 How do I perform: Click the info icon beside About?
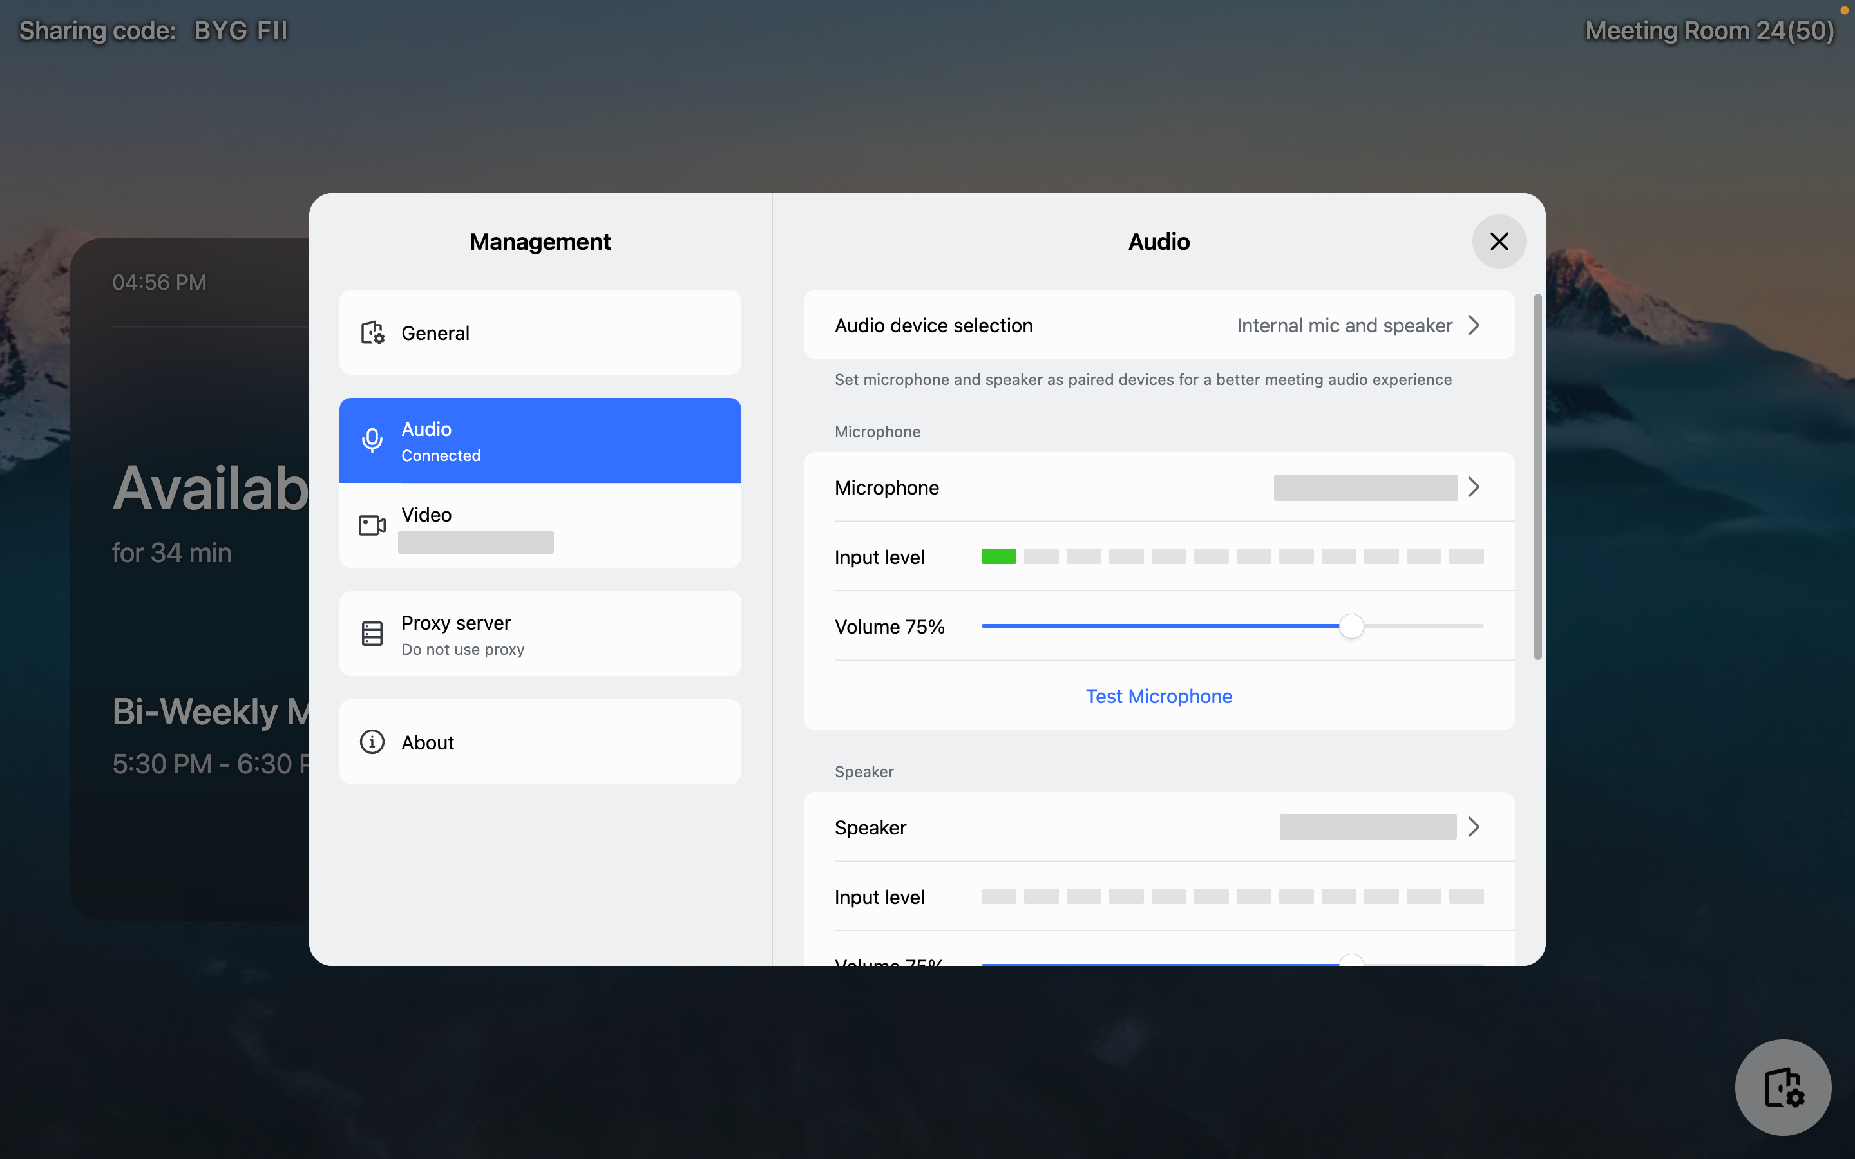tap(372, 741)
